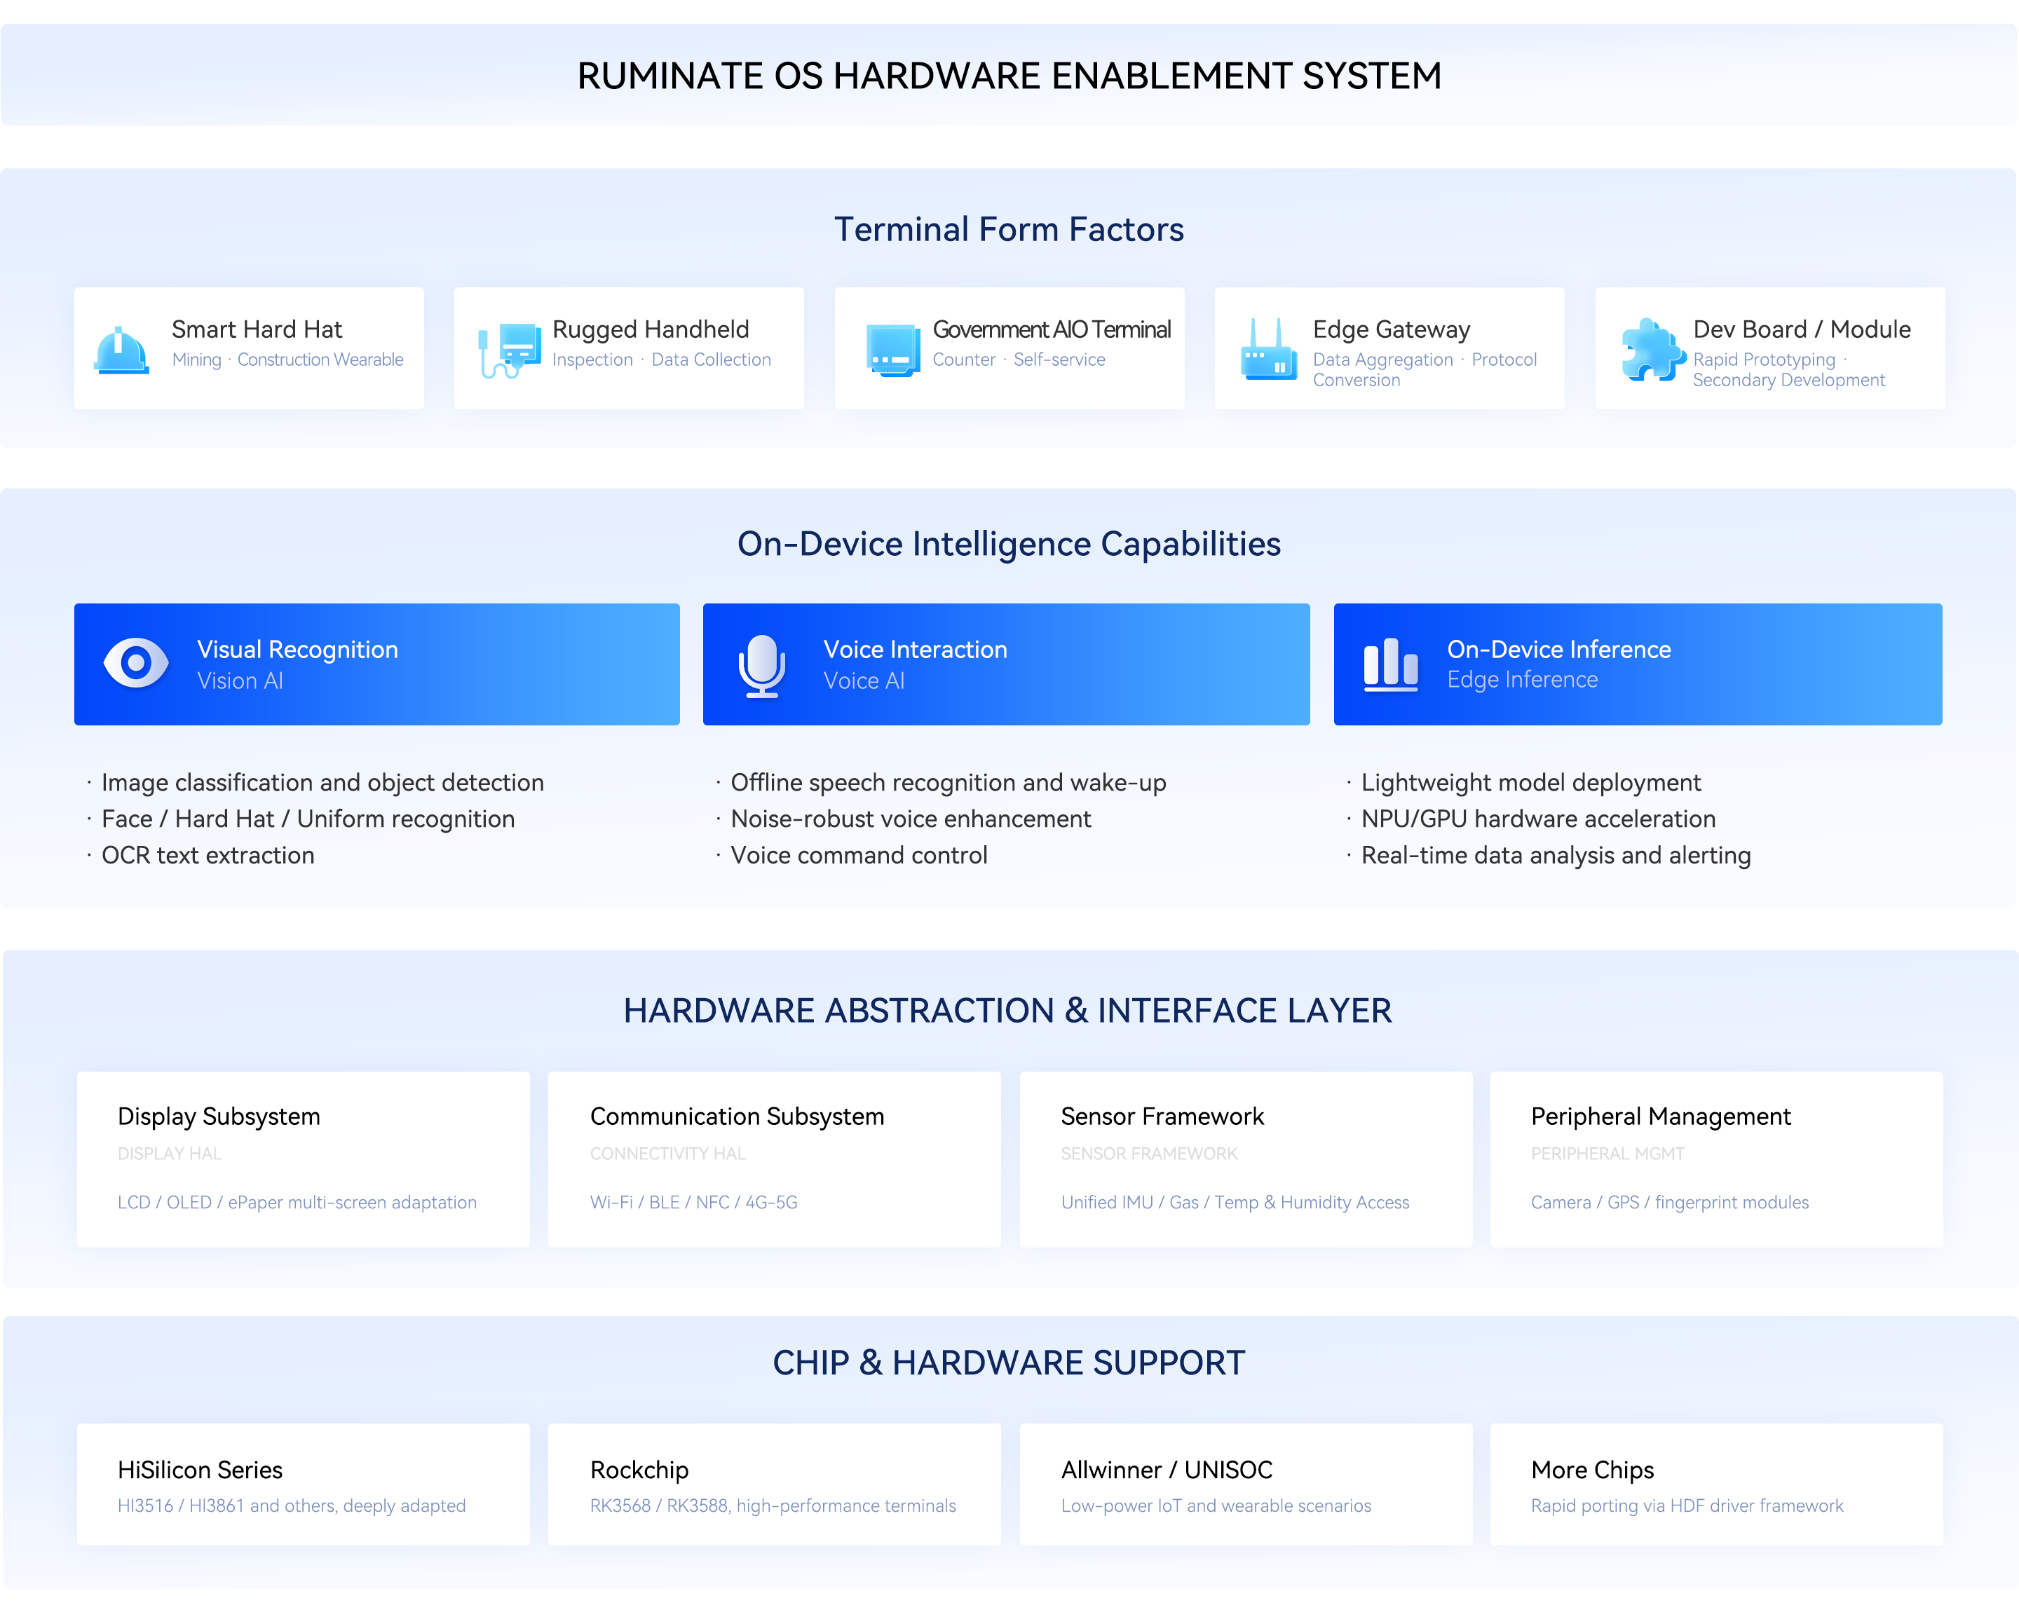Viewport: 2019px width, 1612px height.
Task: Click 'Rapid Prototyping · Secondary Development' subtitle
Action: coord(1788,370)
